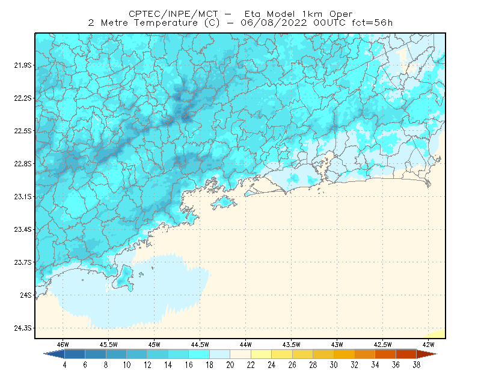The width and height of the screenshot is (481, 371).
Task: Click the title line 'CPTEC/INPE/MCT - Eta Model 1km Oper'
Action: tap(240, 14)
